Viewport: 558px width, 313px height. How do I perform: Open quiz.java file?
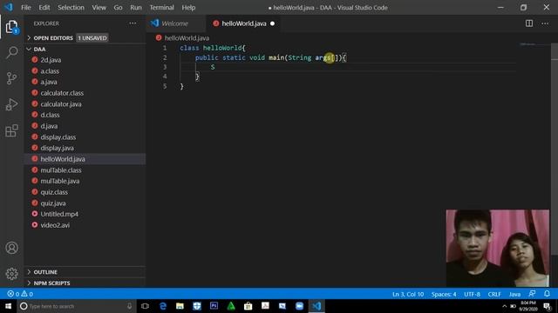[85, 203]
